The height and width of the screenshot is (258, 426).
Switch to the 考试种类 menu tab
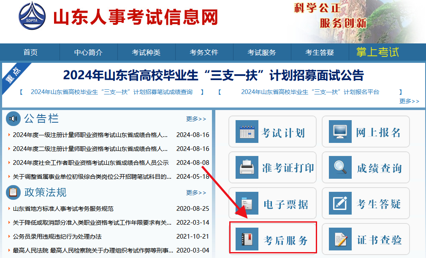(146, 52)
